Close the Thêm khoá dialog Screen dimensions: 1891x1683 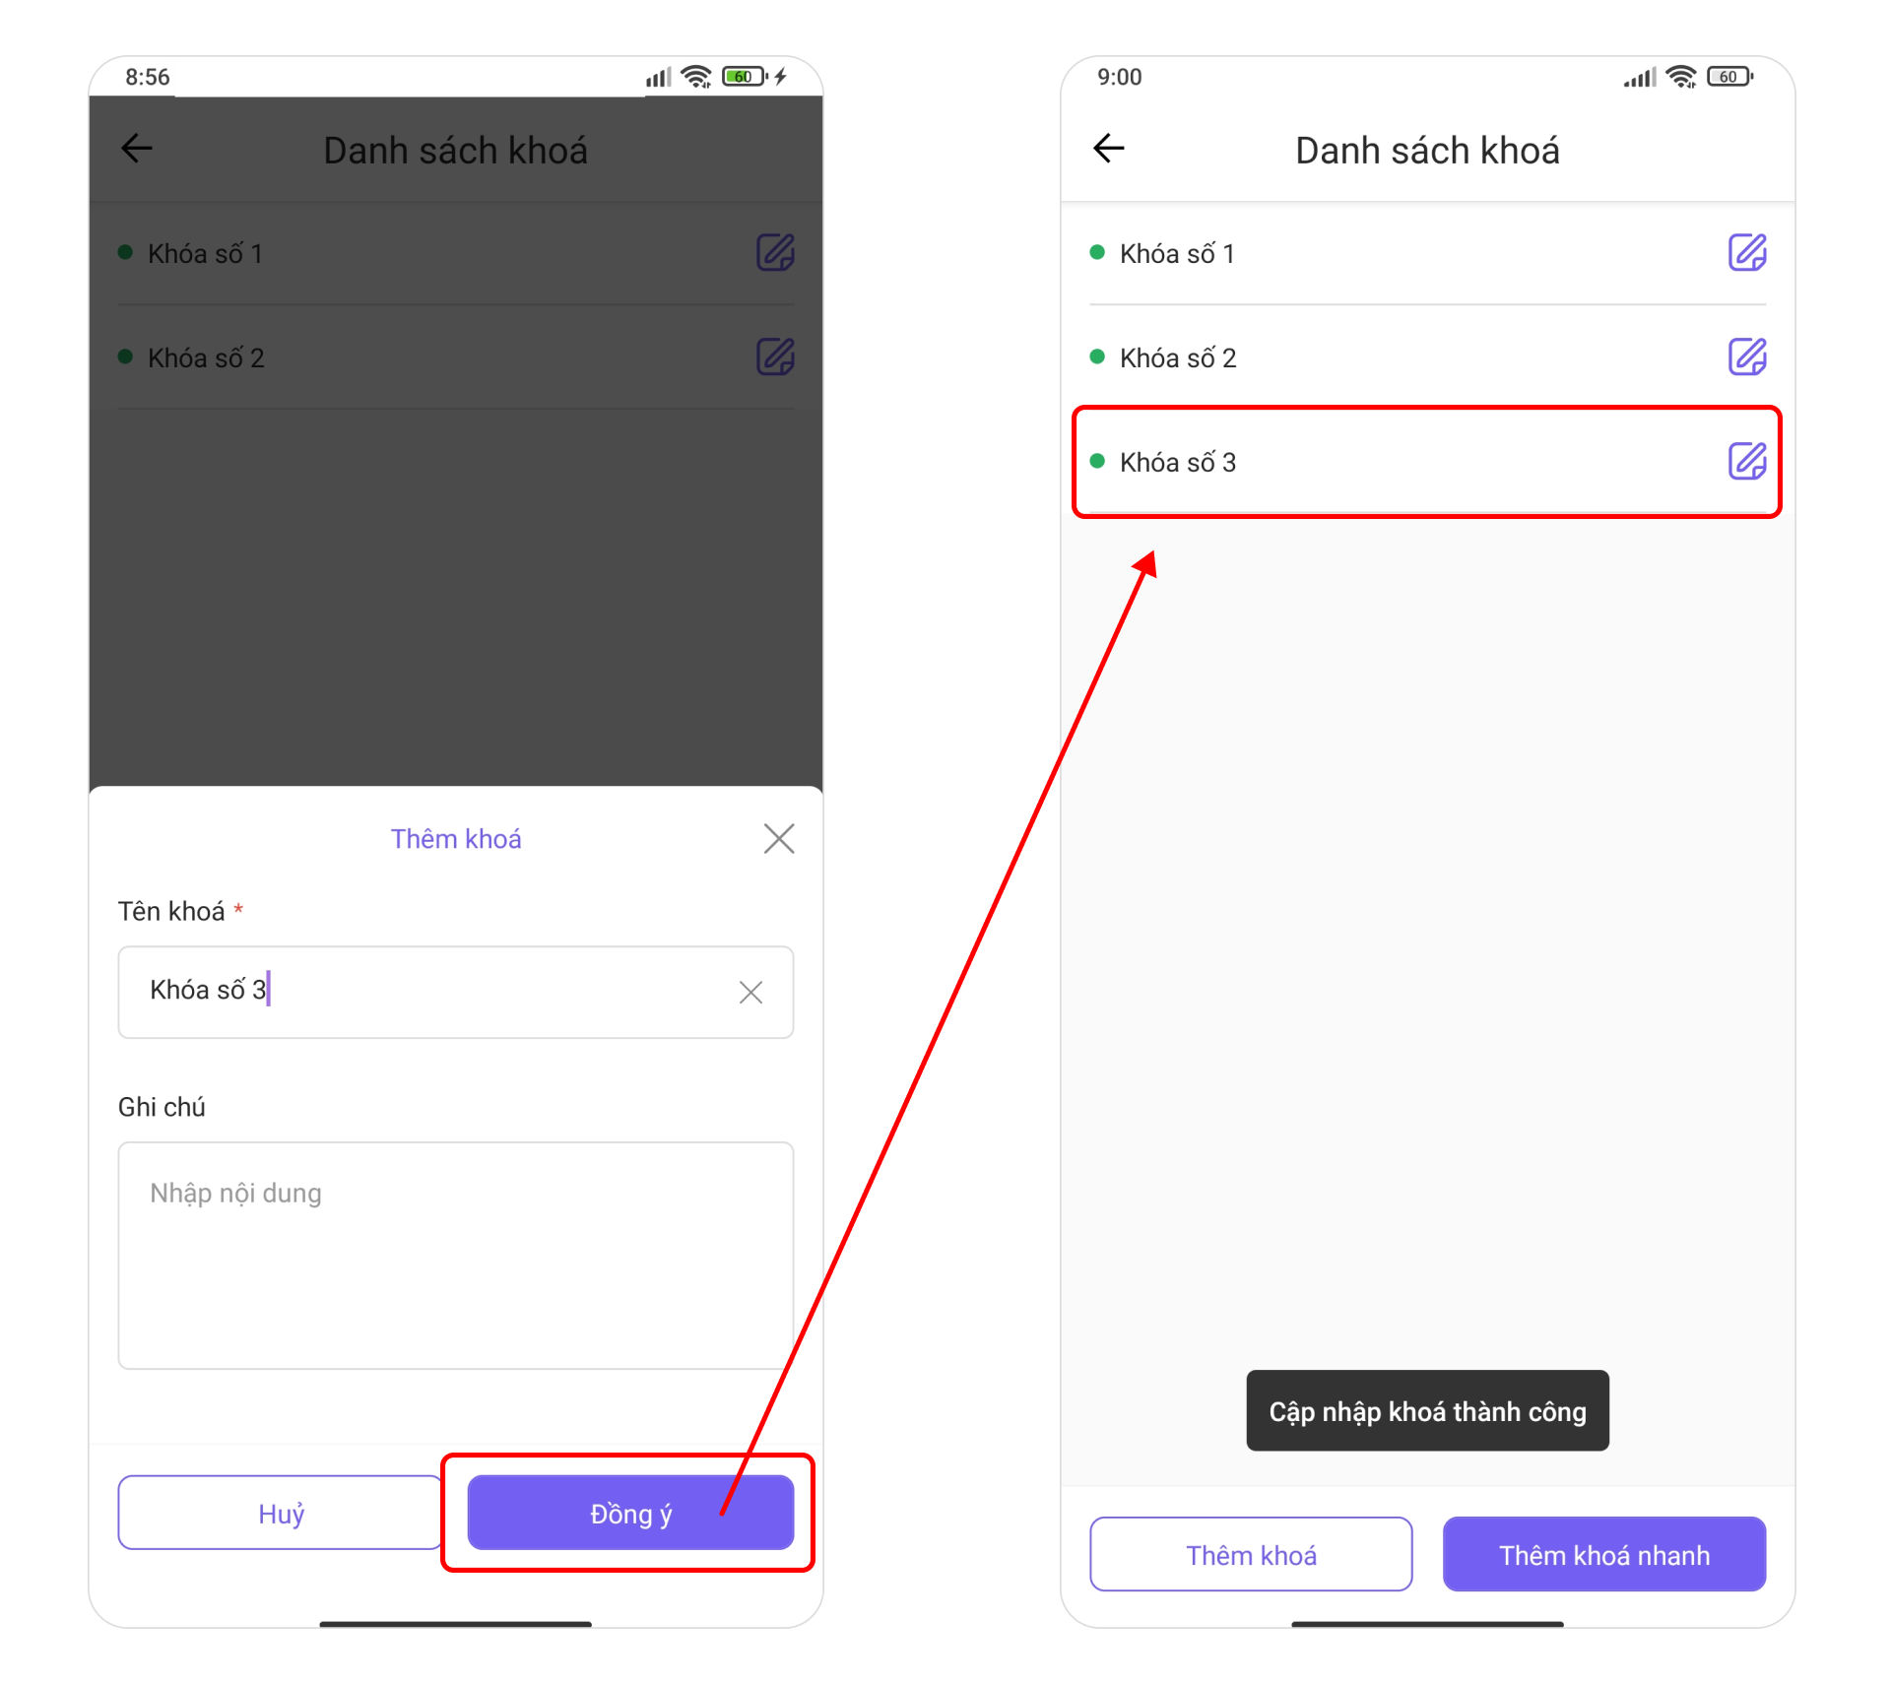[779, 839]
